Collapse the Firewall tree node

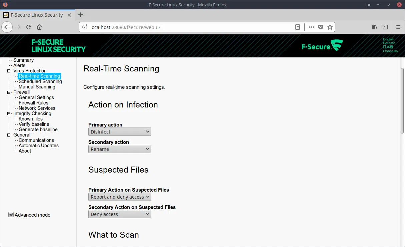click(x=9, y=92)
